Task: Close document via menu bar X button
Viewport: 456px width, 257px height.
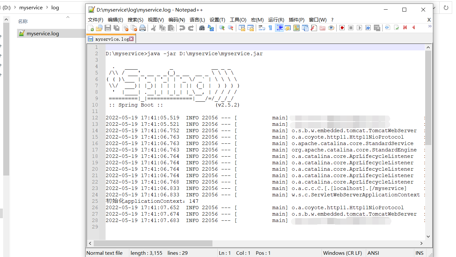Action: [x=429, y=20]
